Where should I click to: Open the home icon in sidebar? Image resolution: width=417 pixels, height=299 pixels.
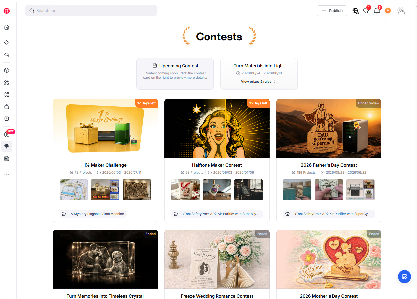[7, 27]
